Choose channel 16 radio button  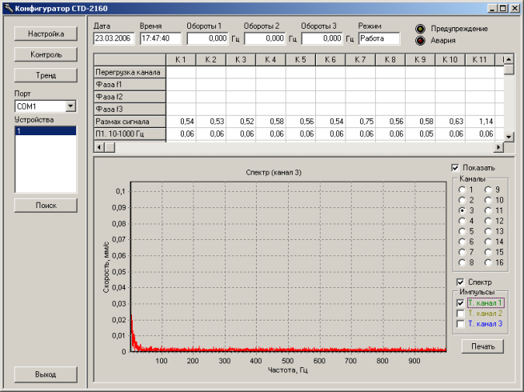pyautogui.click(x=489, y=262)
